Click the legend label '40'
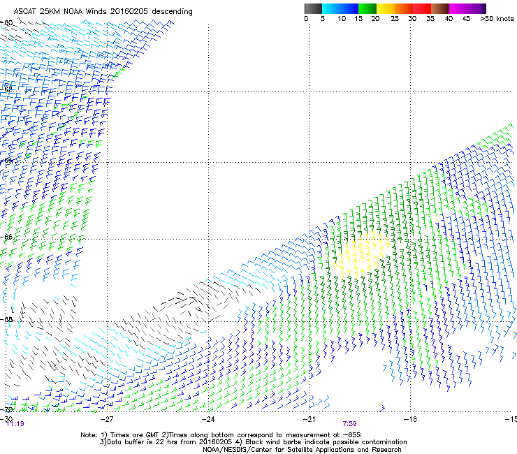Image resolution: width=517 pixels, height=454 pixels. pos(449,19)
